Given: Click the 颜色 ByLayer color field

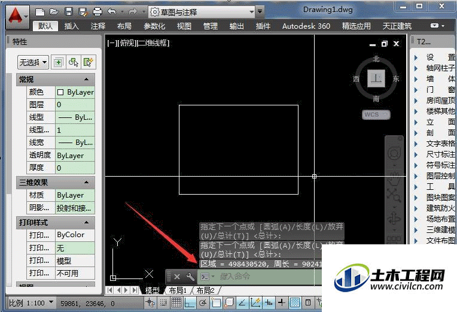Looking at the screenshot, I should point(75,92).
